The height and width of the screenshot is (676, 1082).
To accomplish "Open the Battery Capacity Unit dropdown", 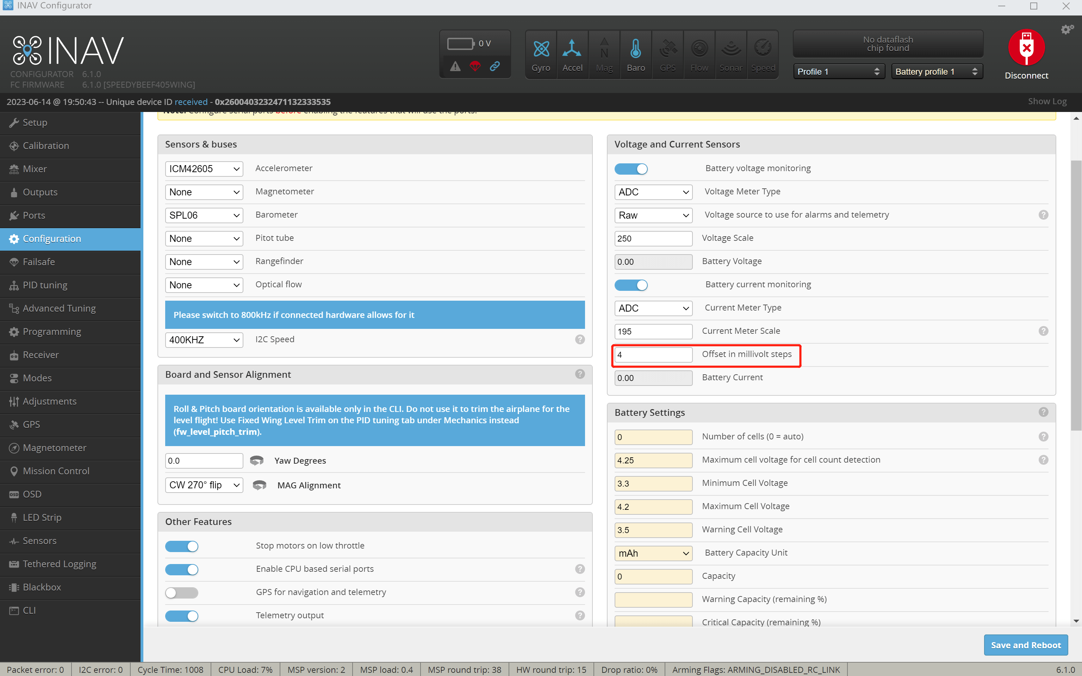I will point(653,553).
